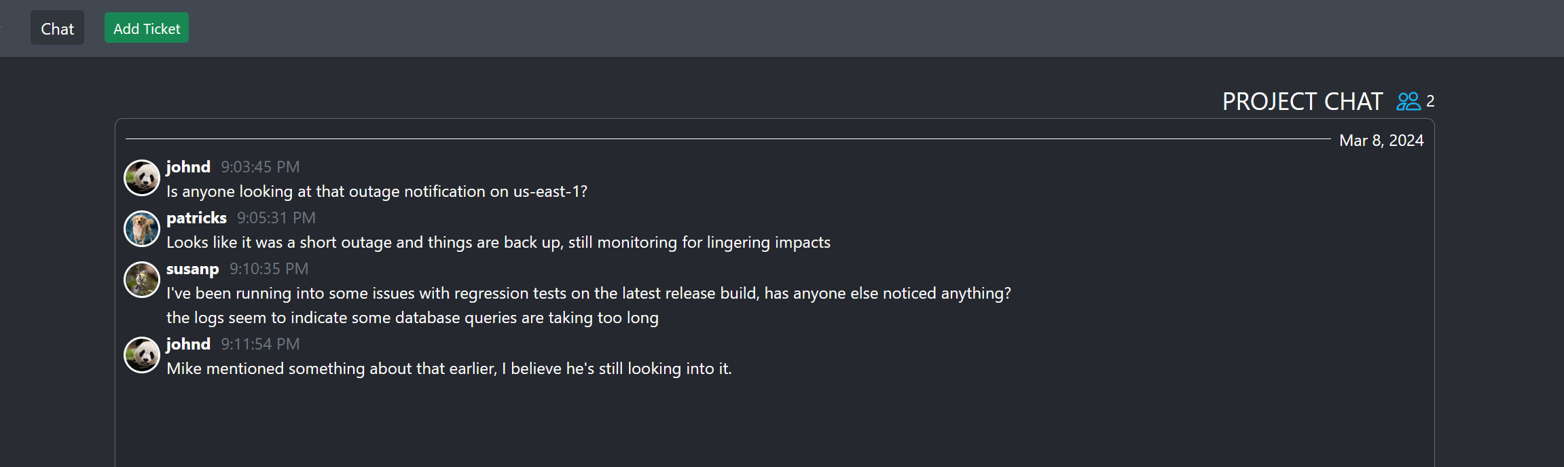Click the timestamp 9:03:45 PM
Viewport: 1564px width, 467px height.
[261, 166]
